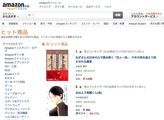164x120 pixels.
Task: Open the ねずさんの日本の心で読み解く book title
Action: (116, 59)
